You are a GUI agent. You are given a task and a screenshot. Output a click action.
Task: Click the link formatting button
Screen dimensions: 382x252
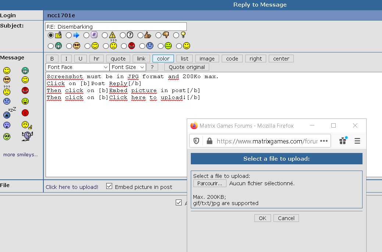(141, 59)
